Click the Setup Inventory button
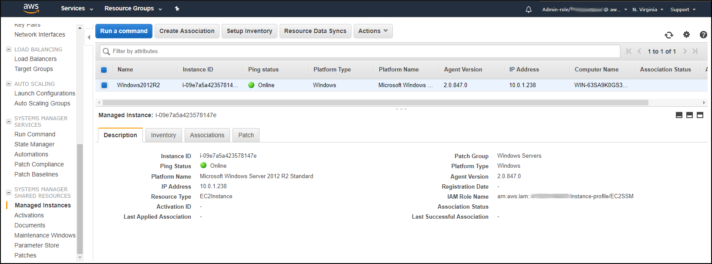This screenshot has height=264, width=712. click(249, 31)
